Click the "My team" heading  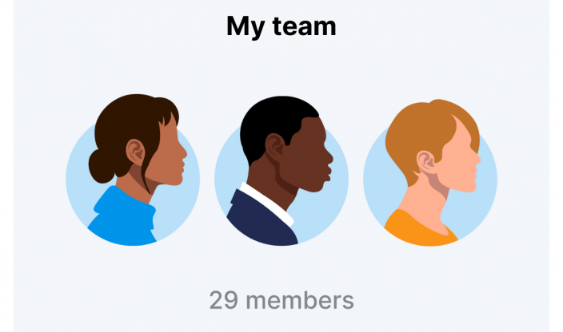click(x=281, y=27)
